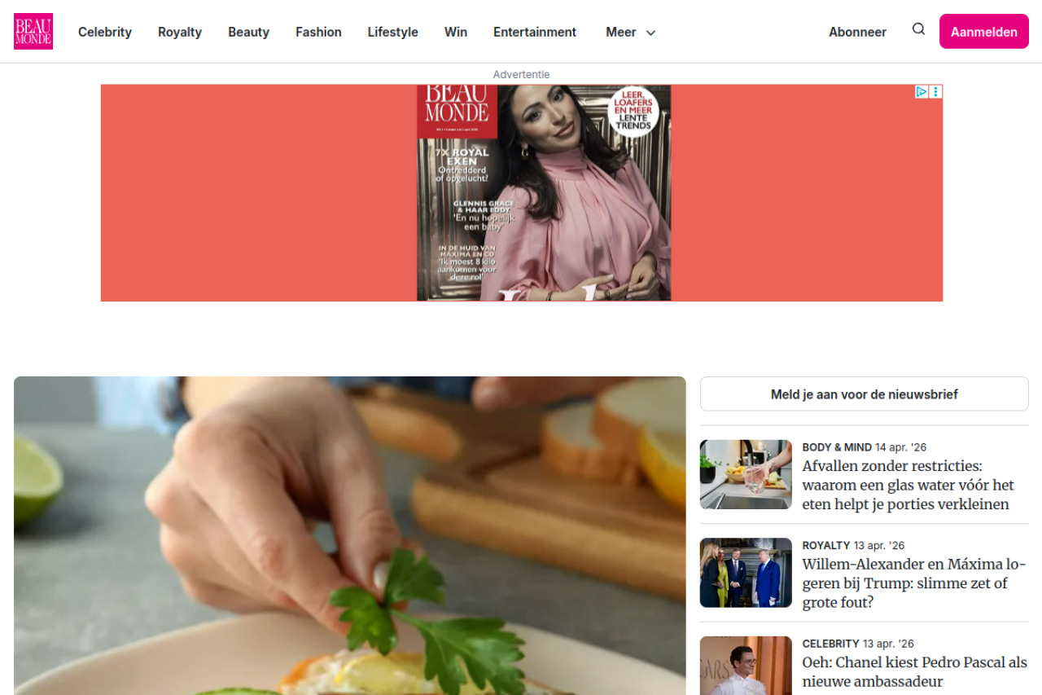Open the ad options three-dot icon
Viewport: 1042px width, 695px height.
935,92
